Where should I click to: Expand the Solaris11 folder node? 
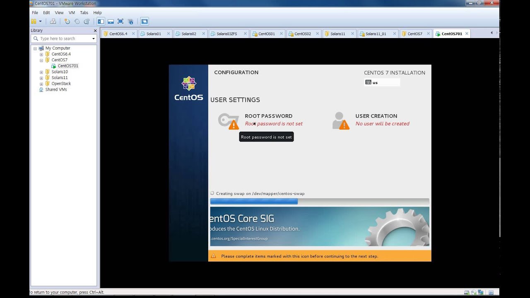[x=41, y=78]
